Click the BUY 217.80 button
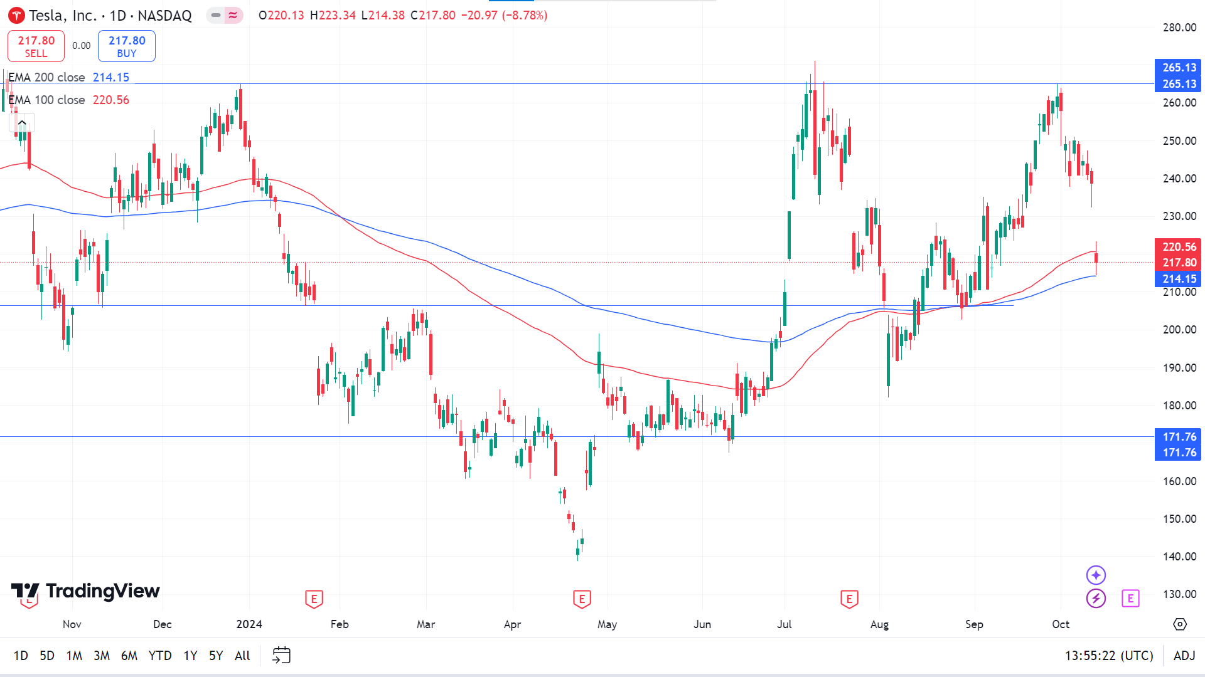The image size is (1205, 677). pyautogui.click(x=127, y=46)
